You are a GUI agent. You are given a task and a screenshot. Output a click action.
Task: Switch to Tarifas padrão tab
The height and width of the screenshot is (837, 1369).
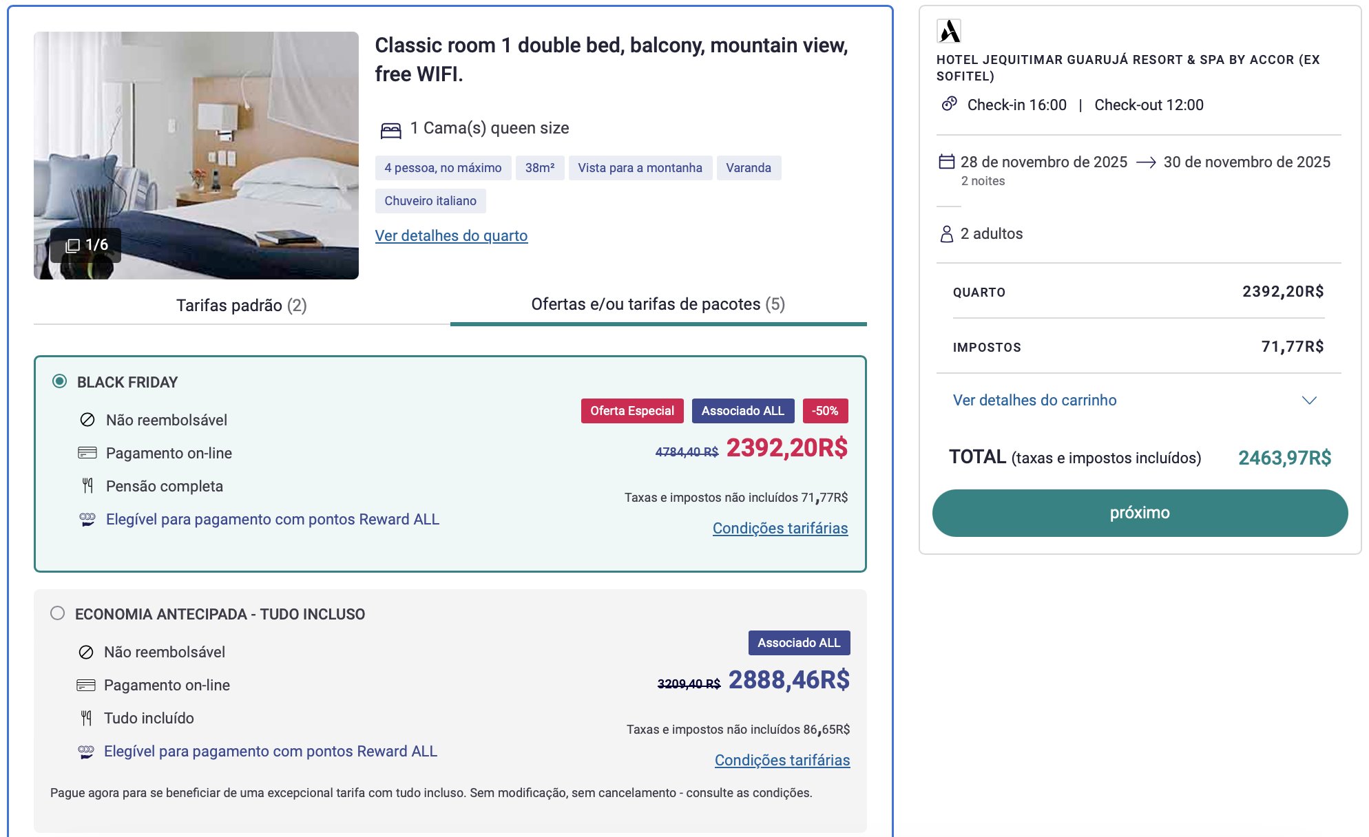242,305
